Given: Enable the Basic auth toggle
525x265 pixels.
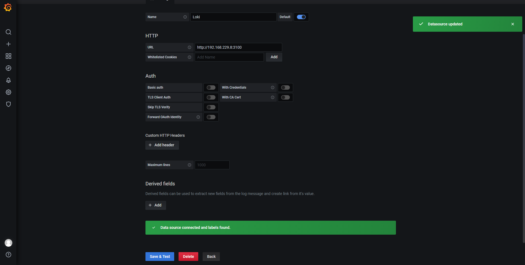Looking at the screenshot, I should (211, 88).
